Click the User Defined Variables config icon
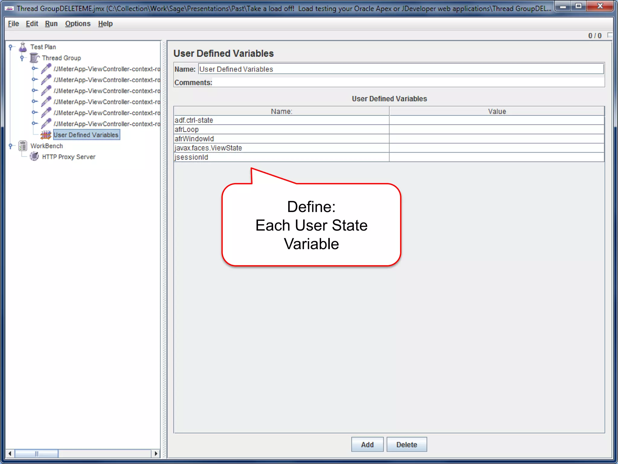 (x=46, y=135)
